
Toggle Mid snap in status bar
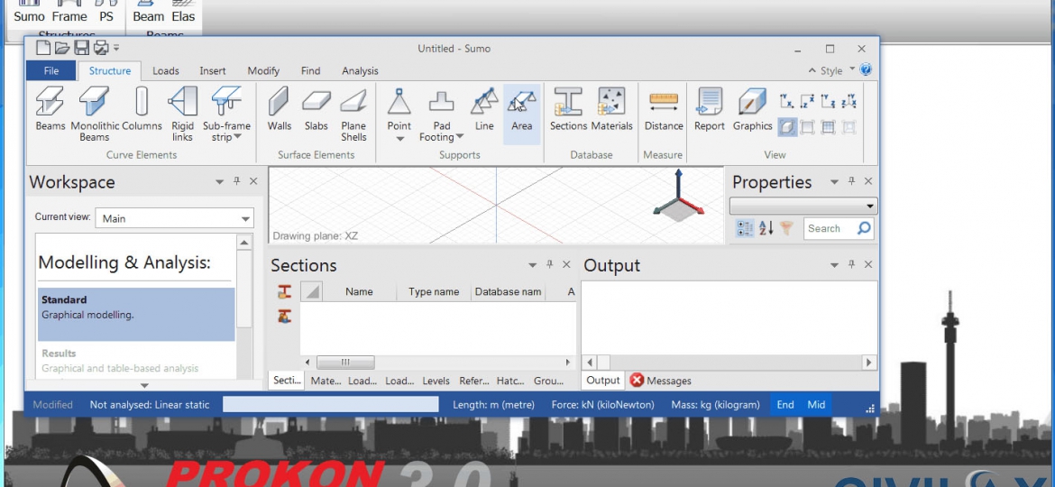coord(816,405)
